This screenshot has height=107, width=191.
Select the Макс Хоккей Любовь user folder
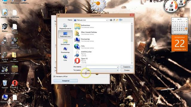click(x=86, y=33)
